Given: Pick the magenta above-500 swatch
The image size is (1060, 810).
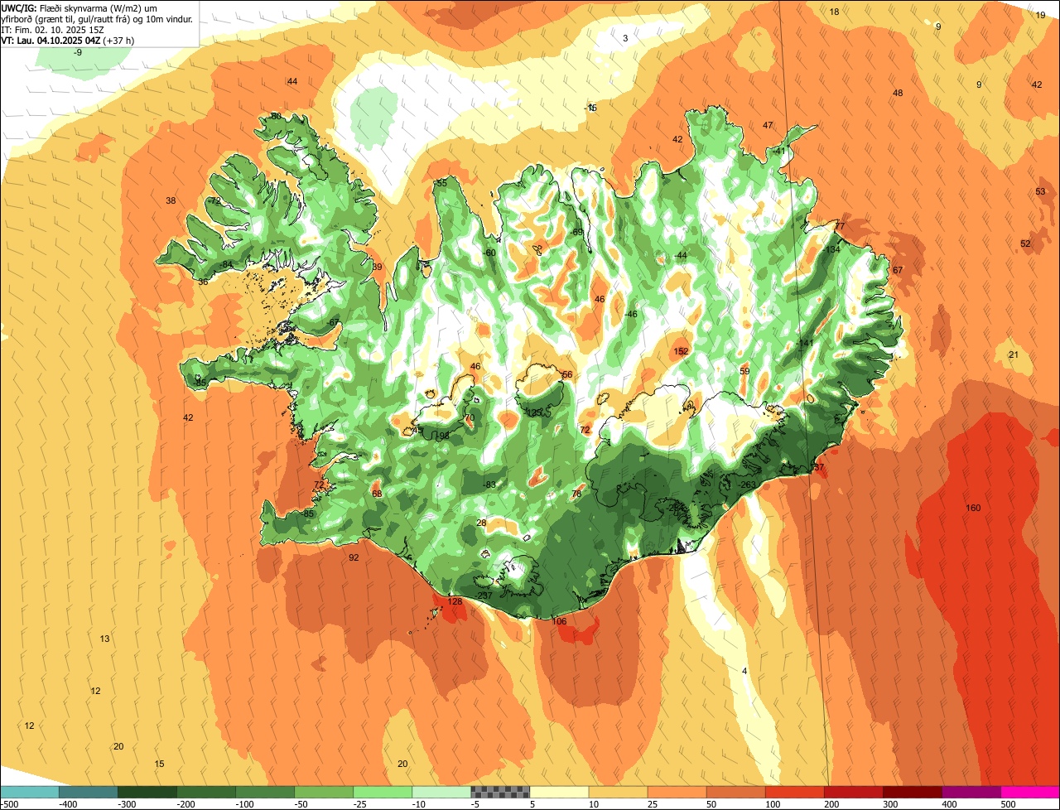Looking at the screenshot, I should point(1029,792).
